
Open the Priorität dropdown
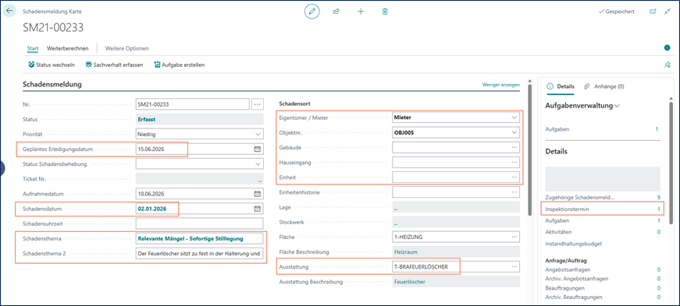click(258, 134)
